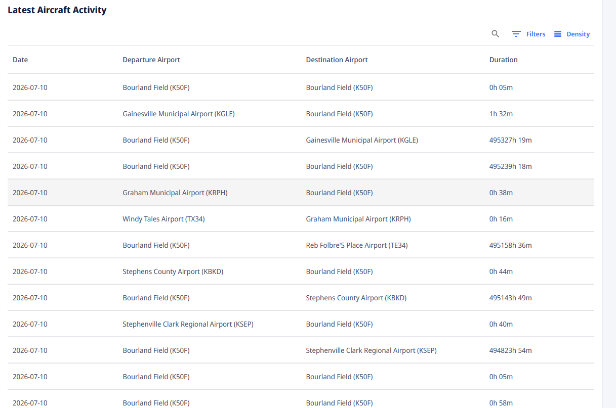Click the Density lines icon
This screenshot has height=408, width=616.
point(558,34)
